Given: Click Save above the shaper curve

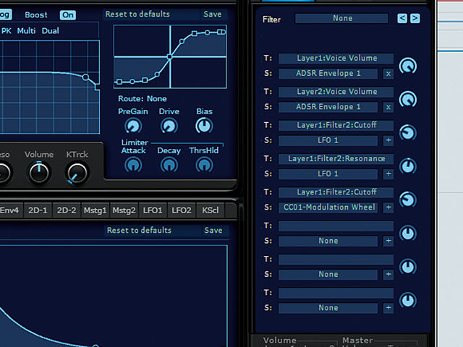Looking at the screenshot, I should [212, 14].
